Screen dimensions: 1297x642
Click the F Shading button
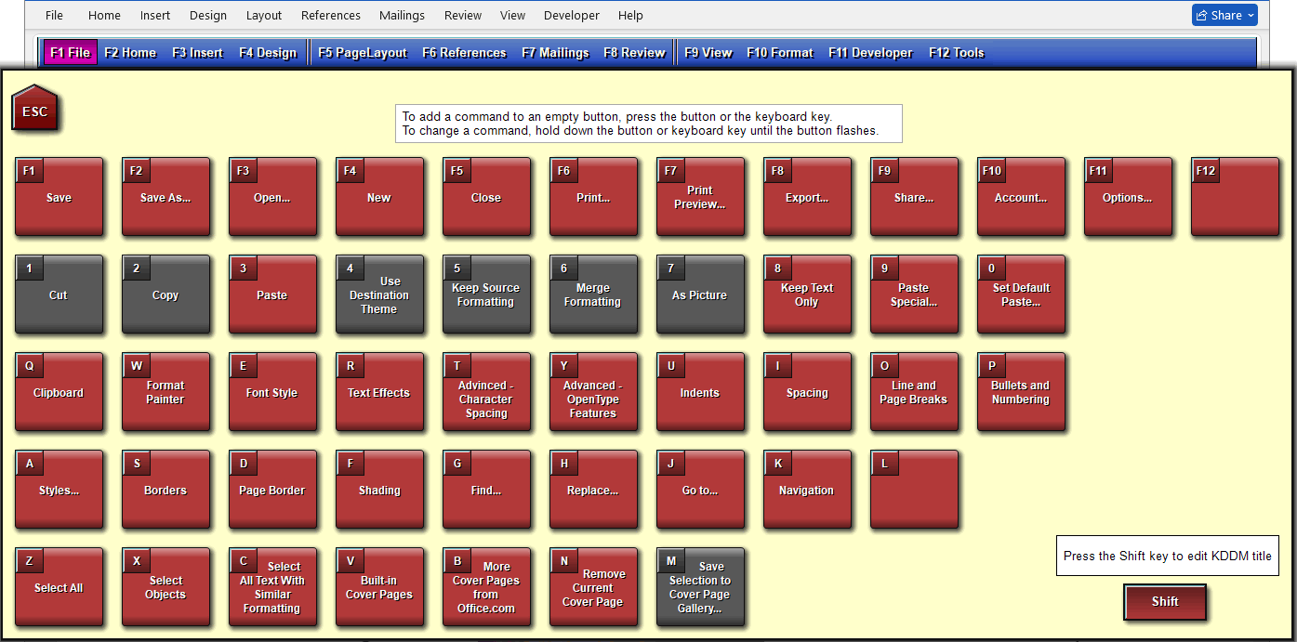point(379,490)
